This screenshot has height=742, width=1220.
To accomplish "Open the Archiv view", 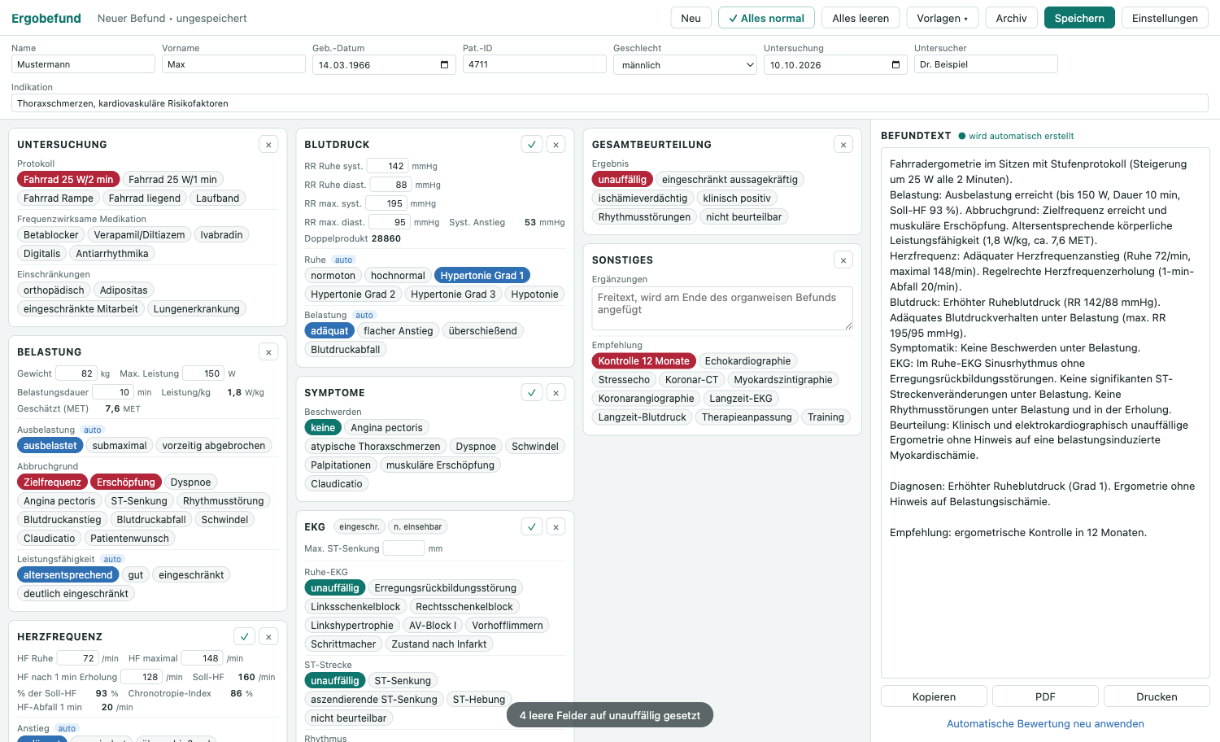I will pyautogui.click(x=1011, y=18).
